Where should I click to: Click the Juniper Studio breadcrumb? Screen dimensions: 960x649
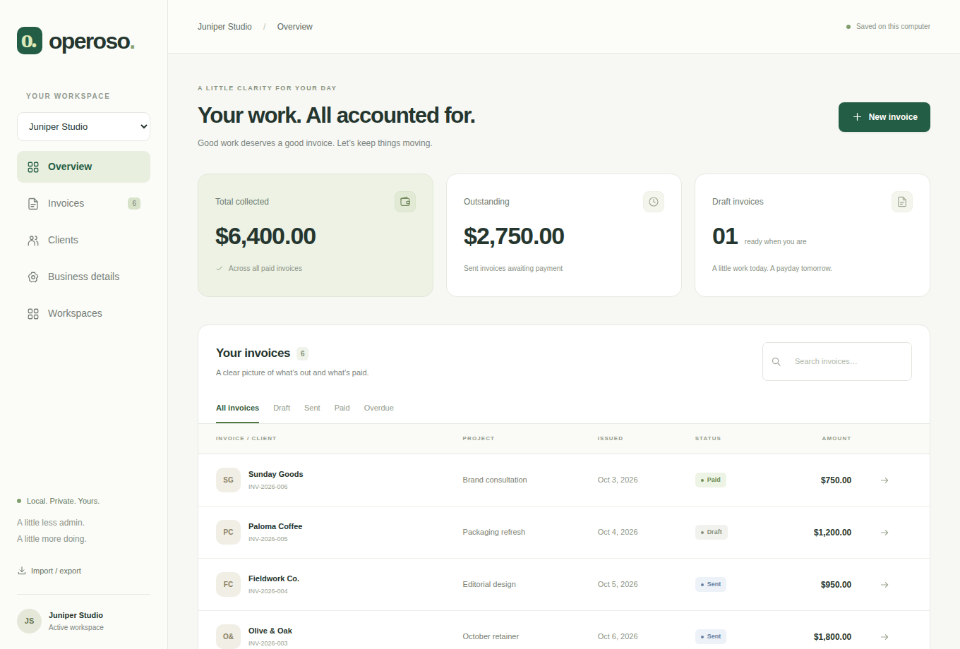[x=224, y=27]
